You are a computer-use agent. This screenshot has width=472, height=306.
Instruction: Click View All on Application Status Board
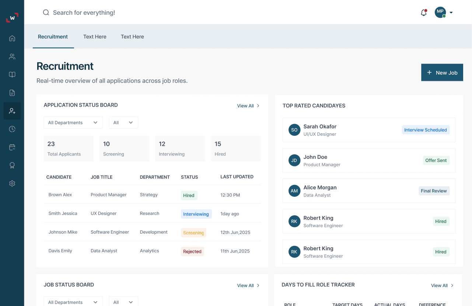click(x=248, y=106)
